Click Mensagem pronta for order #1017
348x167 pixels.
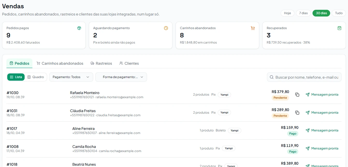[x=322, y=130]
